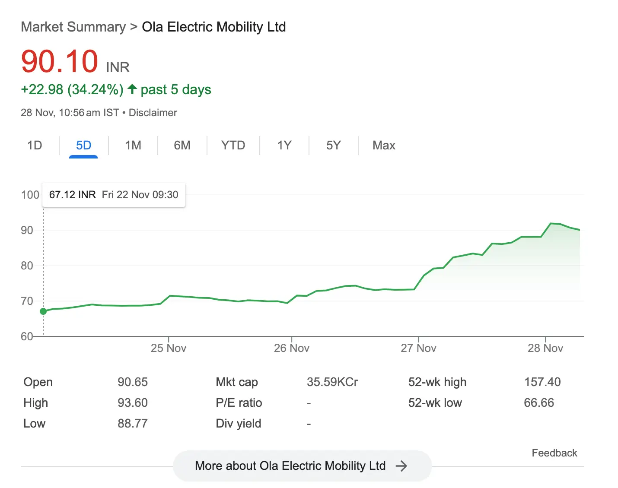Show the 1Y price history tab
The width and height of the screenshot is (618, 488).
(284, 145)
